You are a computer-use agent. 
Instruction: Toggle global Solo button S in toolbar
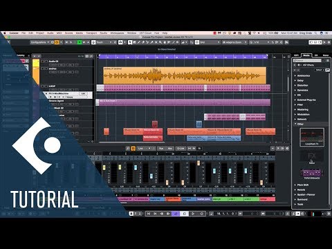pyautogui.click(x=71, y=42)
